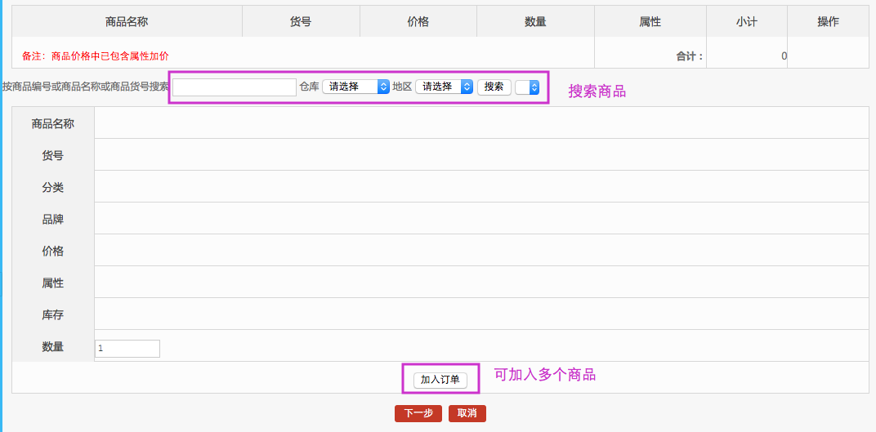Screen dimensions: 876x432
Task: Click the 数量 quantity input box showing 1
Action: (127, 348)
